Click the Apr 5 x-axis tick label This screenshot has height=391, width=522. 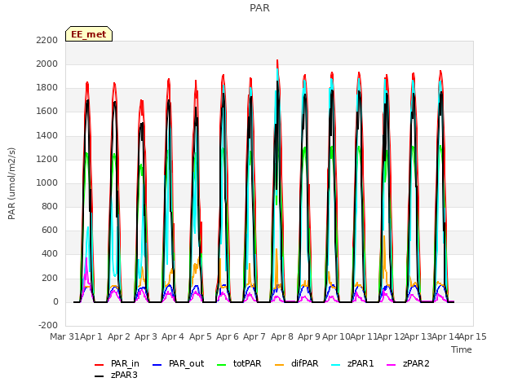[201, 336]
